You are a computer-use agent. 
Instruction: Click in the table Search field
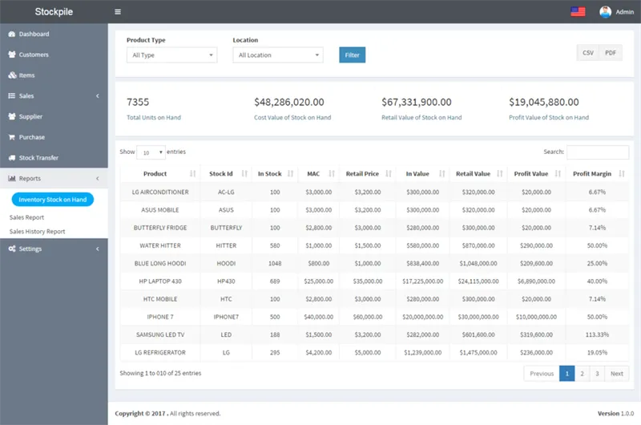pos(598,152)
